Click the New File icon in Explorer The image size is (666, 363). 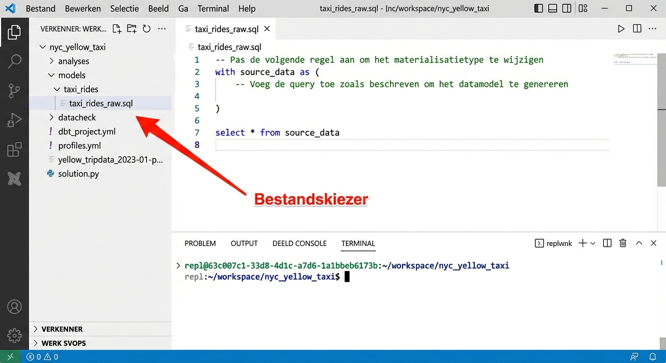116,29
